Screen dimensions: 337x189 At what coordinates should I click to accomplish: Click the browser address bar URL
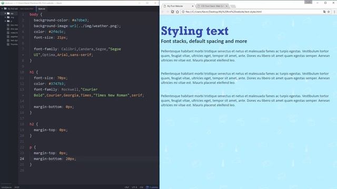[223, 12]
